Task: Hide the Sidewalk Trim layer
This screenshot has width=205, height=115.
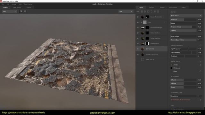Action: (x=138, y=43)
